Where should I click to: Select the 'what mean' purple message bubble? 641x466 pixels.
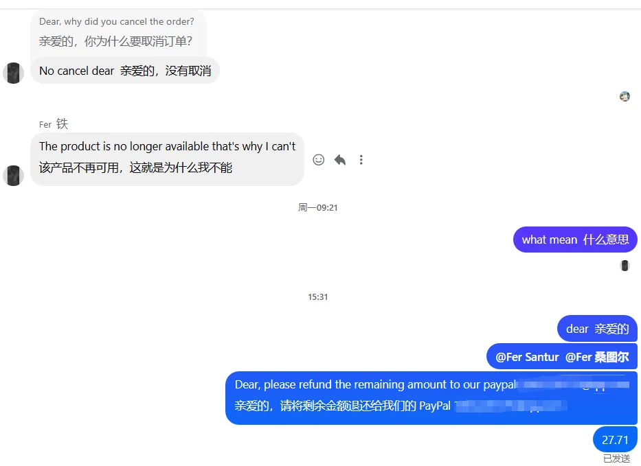pyautogui.click(x=575, y=240)
